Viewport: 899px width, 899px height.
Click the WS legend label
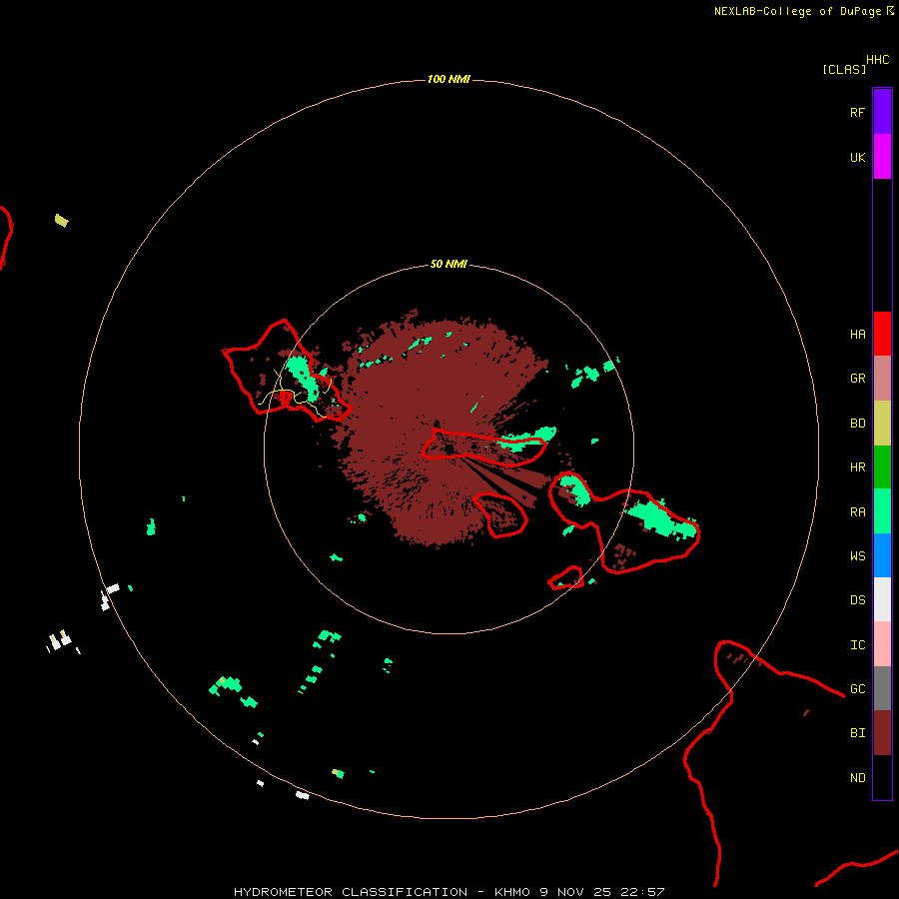pos(857,556)
